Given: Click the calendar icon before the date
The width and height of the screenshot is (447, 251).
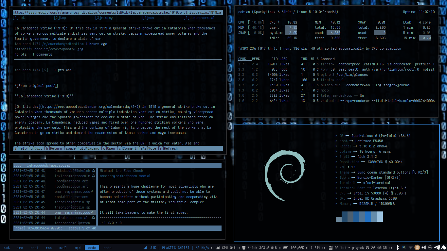Looking at the screenshot, I should point(331,248).
